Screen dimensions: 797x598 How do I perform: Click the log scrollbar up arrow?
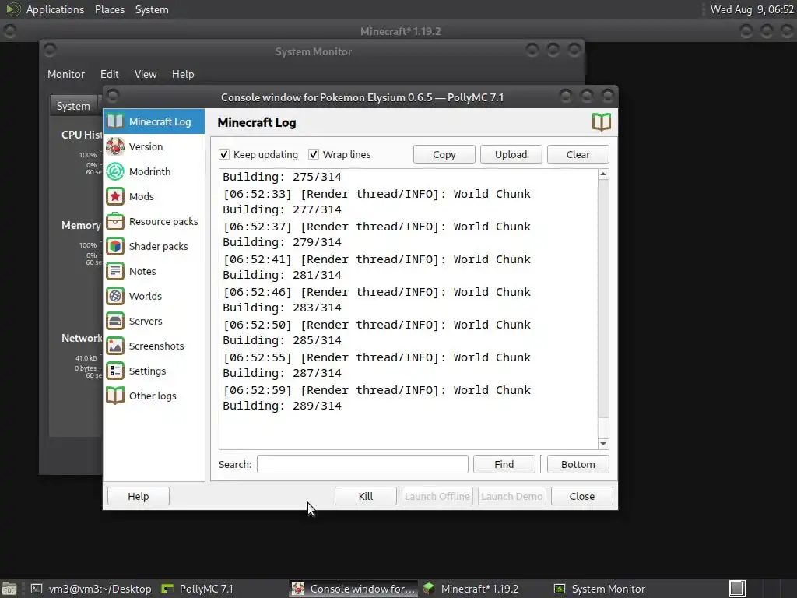[603, 174]
